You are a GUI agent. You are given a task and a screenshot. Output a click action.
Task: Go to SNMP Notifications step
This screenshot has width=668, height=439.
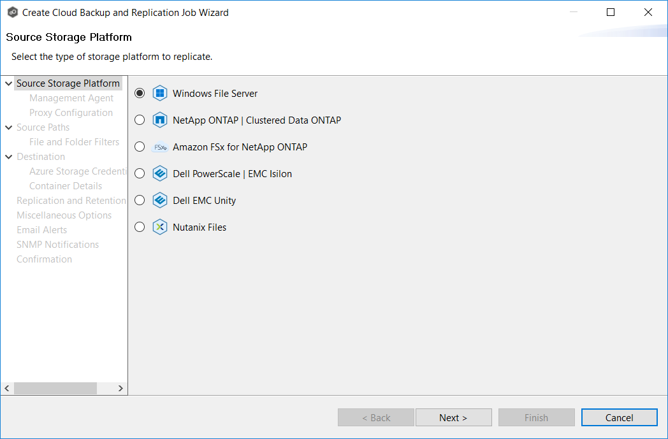coord(57,245)
